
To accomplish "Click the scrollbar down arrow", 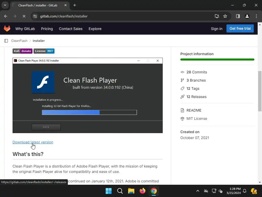I will click(x=260, y=182).
